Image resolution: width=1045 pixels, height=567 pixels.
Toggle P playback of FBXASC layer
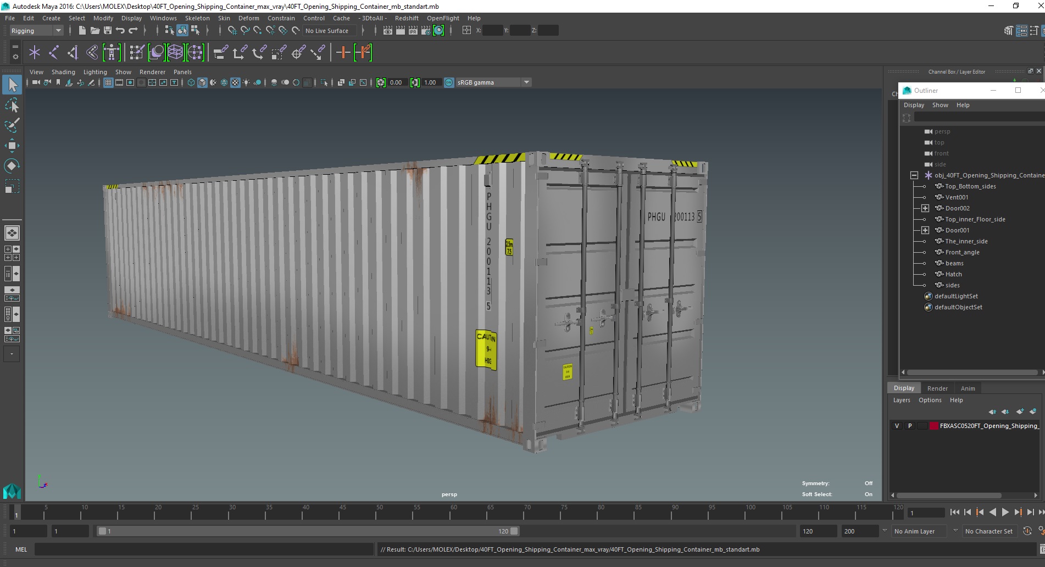coord(910,426)
